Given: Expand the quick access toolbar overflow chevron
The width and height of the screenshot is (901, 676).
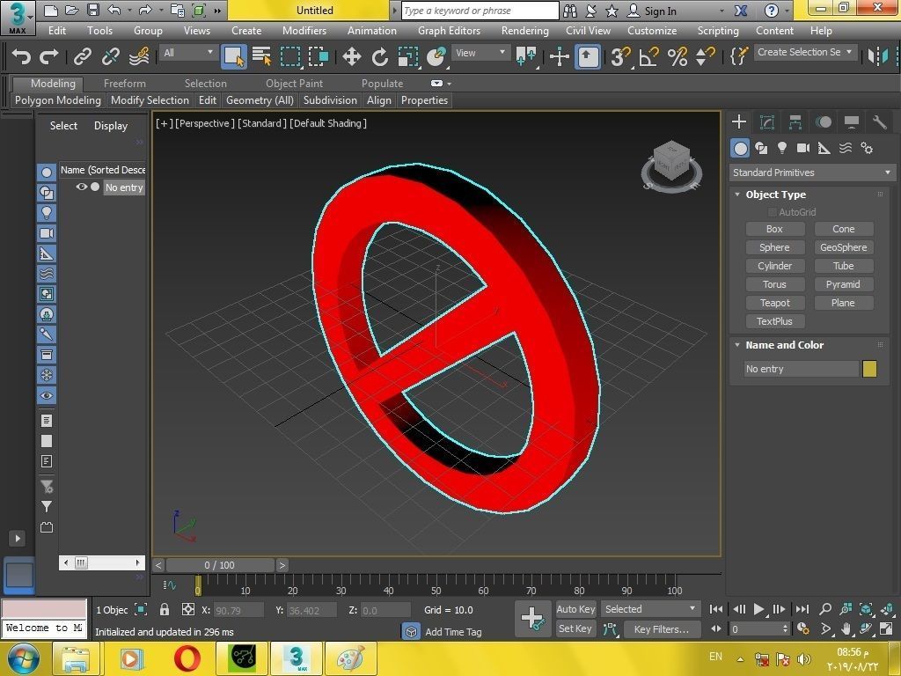Looking at the screenshot, I should (218, 11).
